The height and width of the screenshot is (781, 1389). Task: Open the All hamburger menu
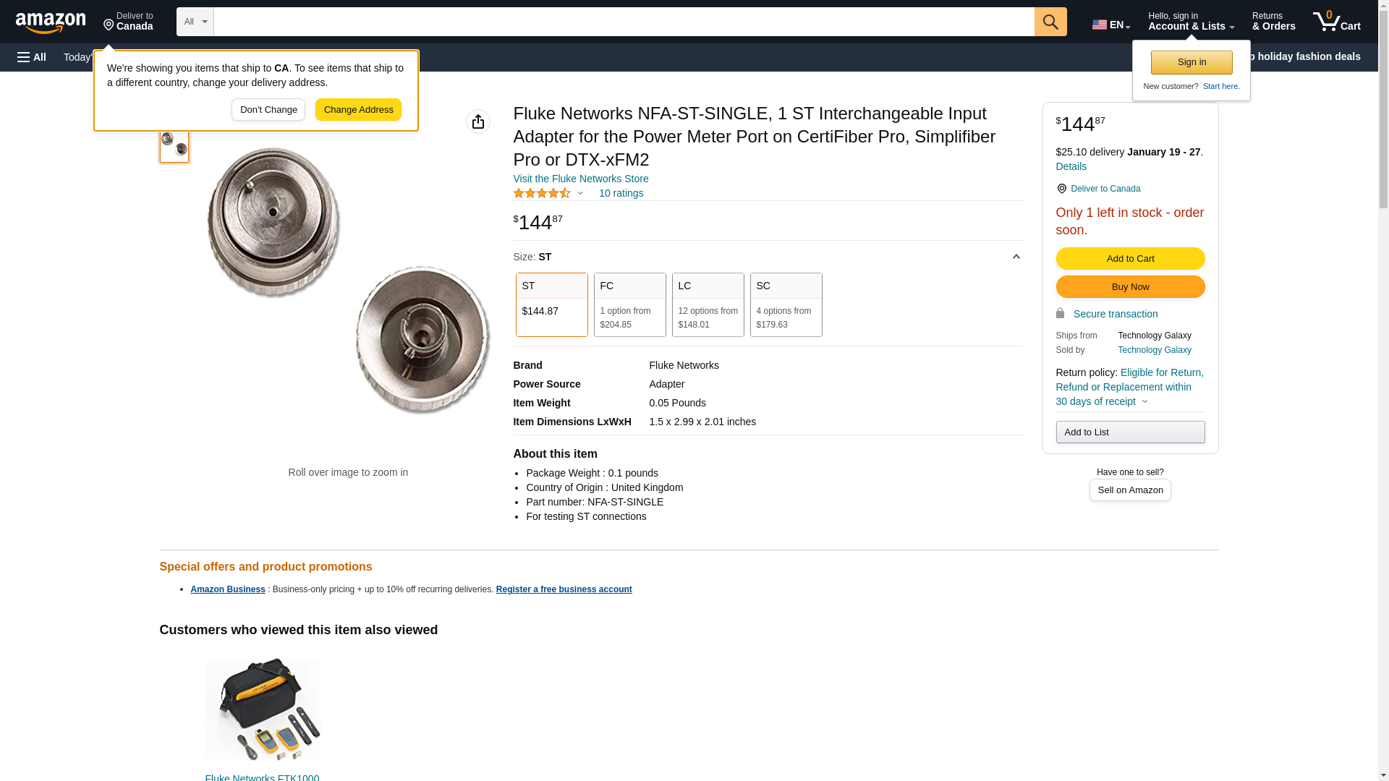point(32,57)
